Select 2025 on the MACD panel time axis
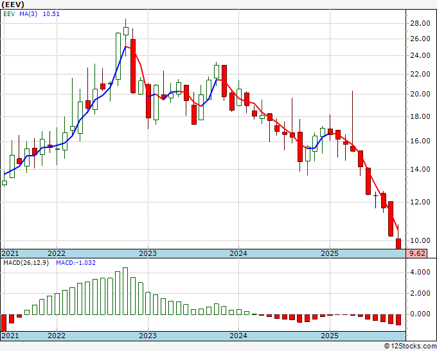Image resolution: width=437 pixels, height=351 pixels. (x=329, y=336)
